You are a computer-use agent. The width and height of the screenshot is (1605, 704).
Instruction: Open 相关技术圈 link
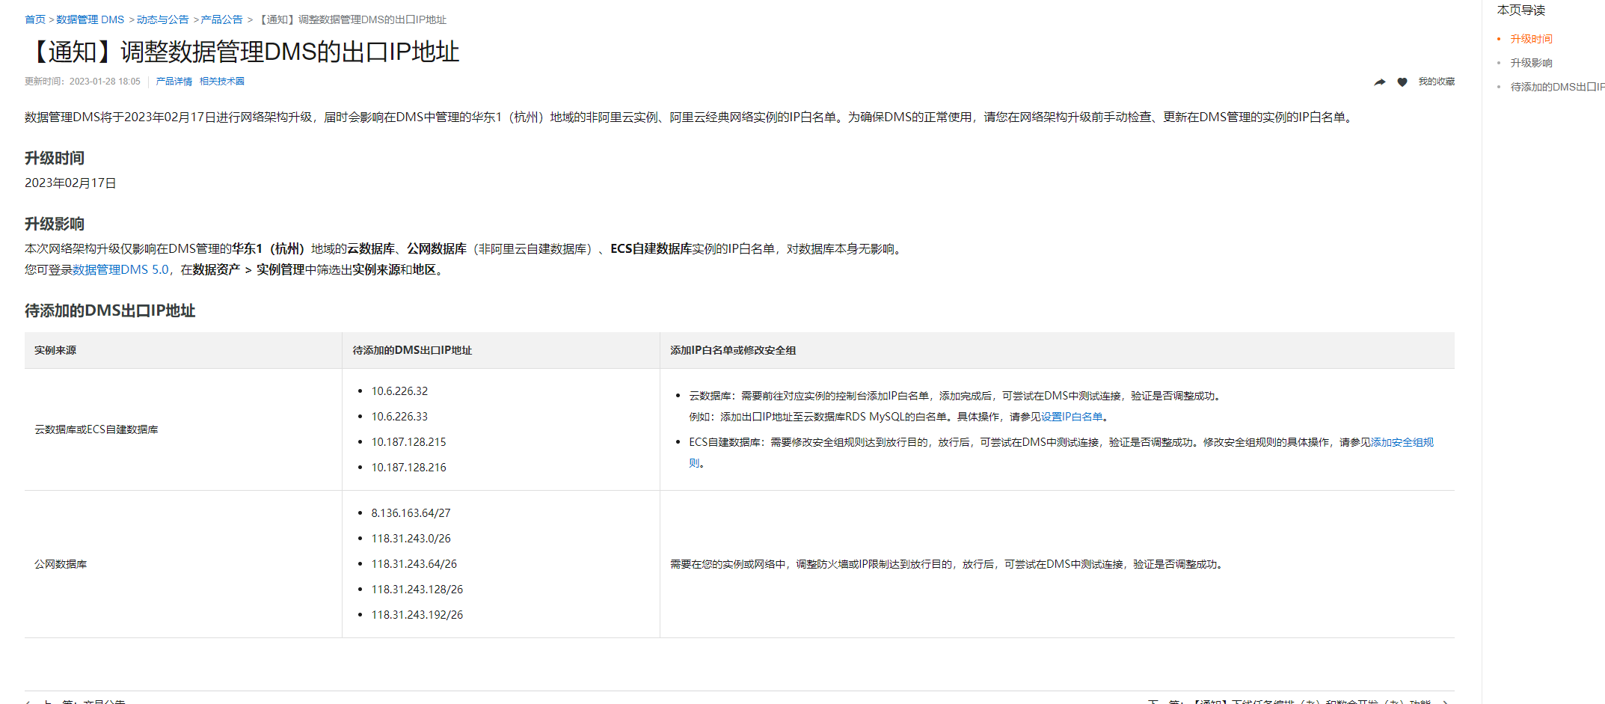coord(222,82)
